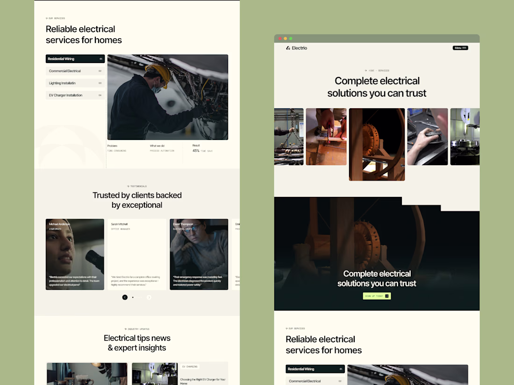Click the green Sign Up Today button
514x385 pixels.
pos(377,296)
